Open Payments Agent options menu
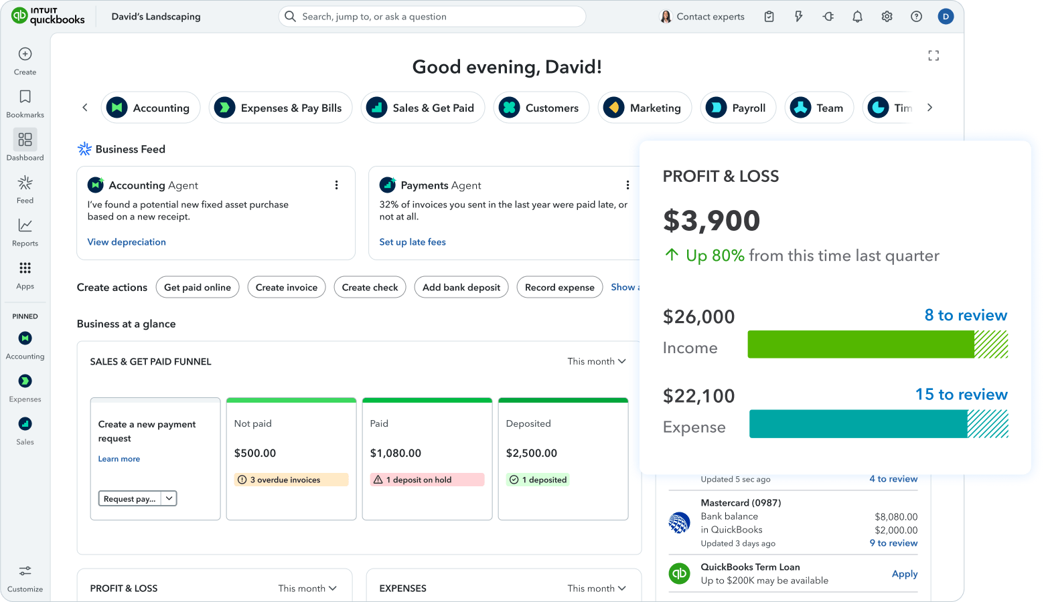Image resolution: width=1044 pixels, height=602 pixels. pyautogui.click(x=627, y=185)
